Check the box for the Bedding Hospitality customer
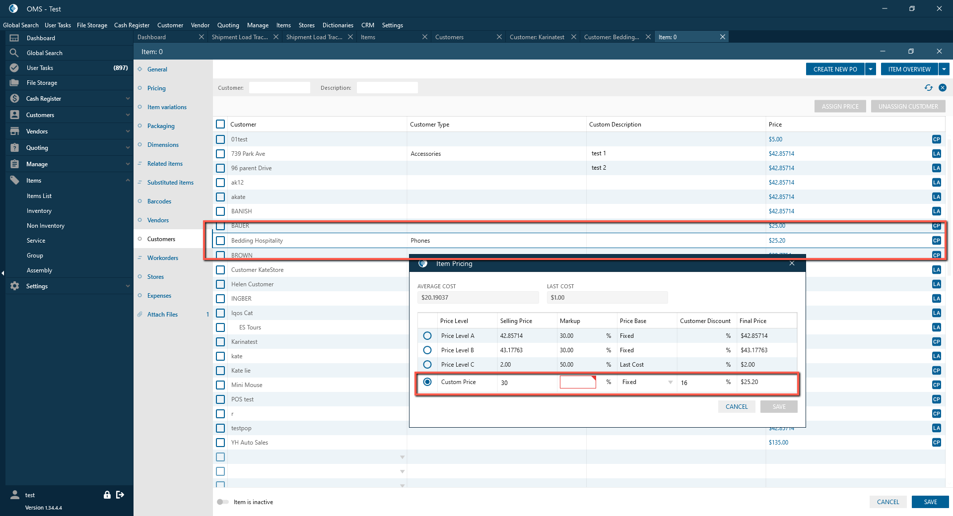The image size is (953, 516). (220, 241)
